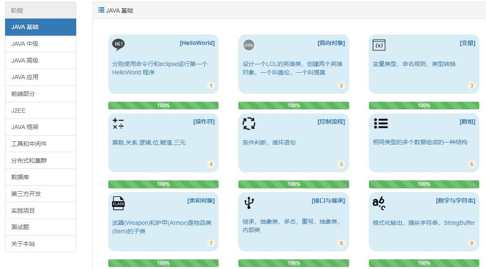Viewport: 486px width, 269px height.
Task: Select 数据库 in the sidebar
Action: click(40, 177)
